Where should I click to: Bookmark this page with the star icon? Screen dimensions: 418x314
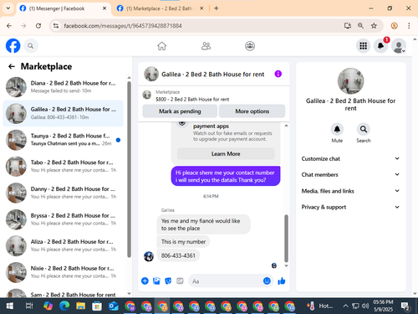click(x=374, y=26)
